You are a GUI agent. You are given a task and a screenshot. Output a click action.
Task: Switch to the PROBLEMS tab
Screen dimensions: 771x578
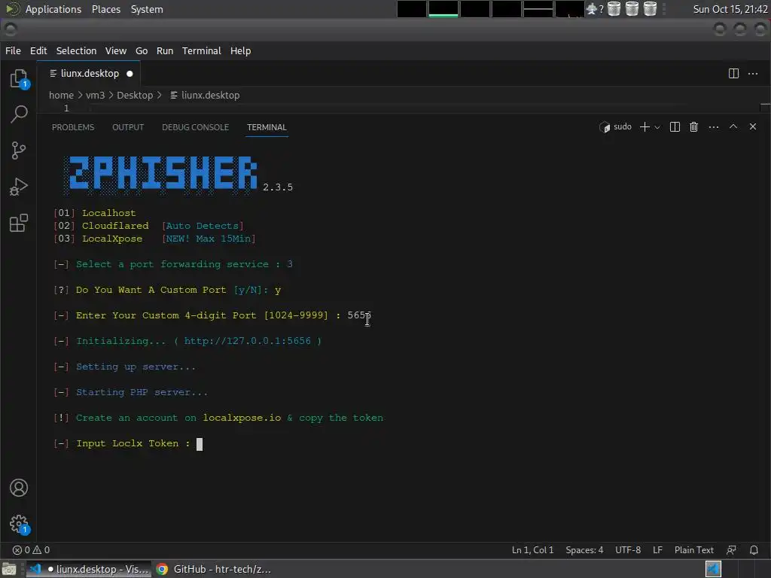(x=73, y=127)
